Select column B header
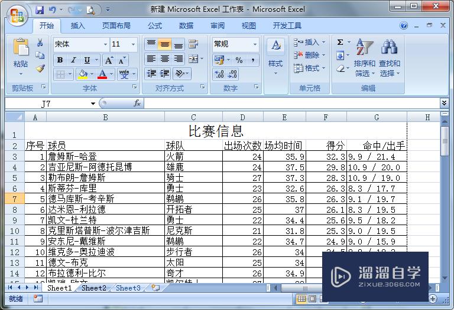The height and width of the screenshot is (310, 454). [x=105, y=117]
